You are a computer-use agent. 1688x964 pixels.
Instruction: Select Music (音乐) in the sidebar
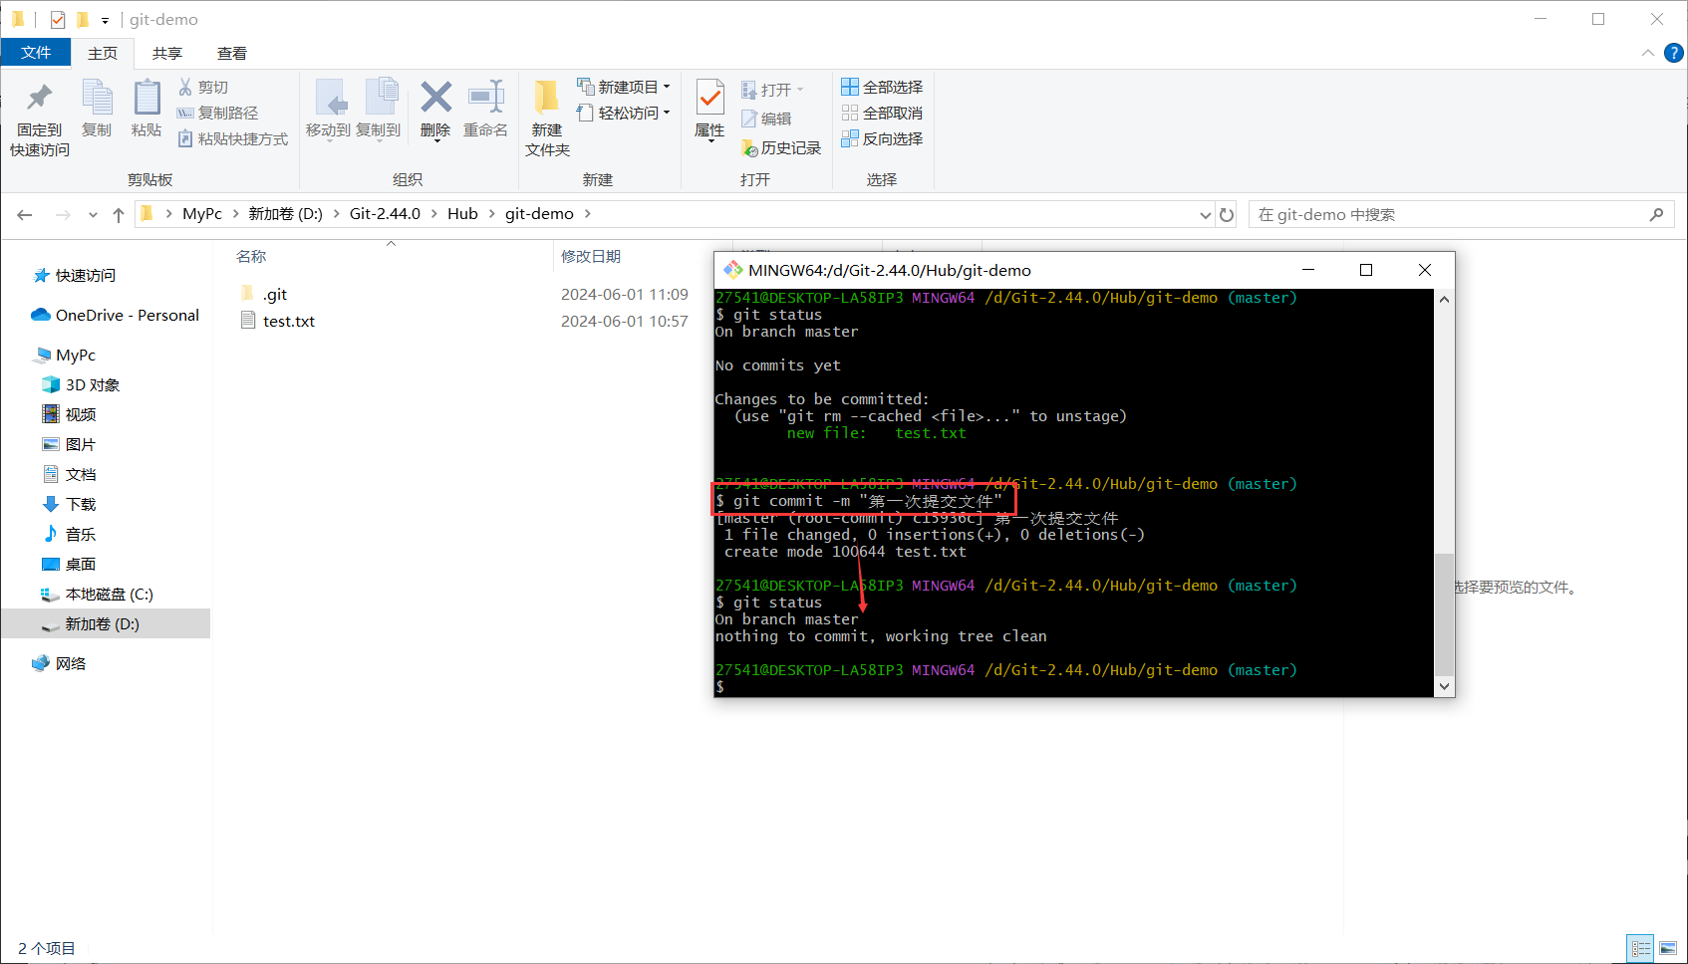tap(69, 534)
